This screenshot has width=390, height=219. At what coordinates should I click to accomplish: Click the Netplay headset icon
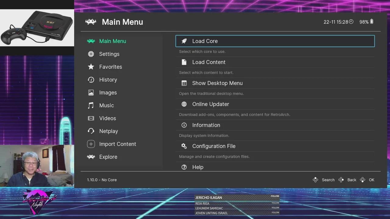click(91, 131)
